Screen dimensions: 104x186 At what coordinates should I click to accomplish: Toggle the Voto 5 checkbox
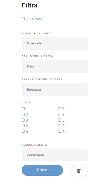[23, 131]
